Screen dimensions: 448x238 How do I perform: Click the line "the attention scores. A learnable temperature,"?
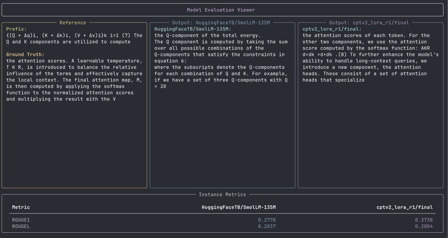[x=74, y=61]
